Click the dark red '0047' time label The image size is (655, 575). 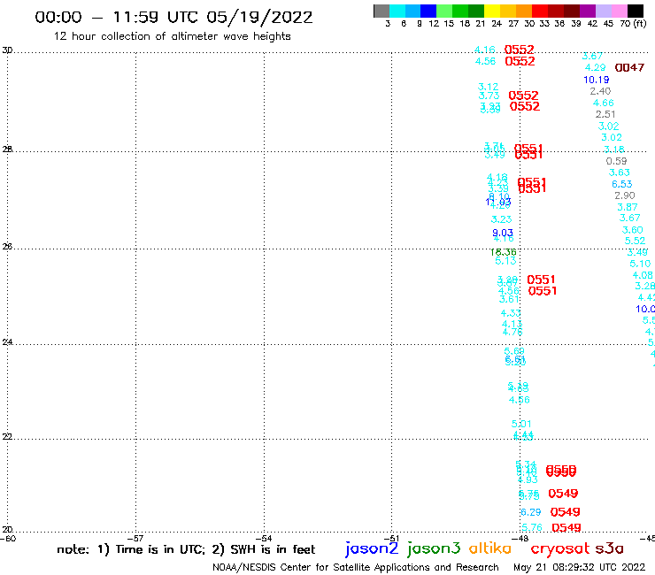629,67
